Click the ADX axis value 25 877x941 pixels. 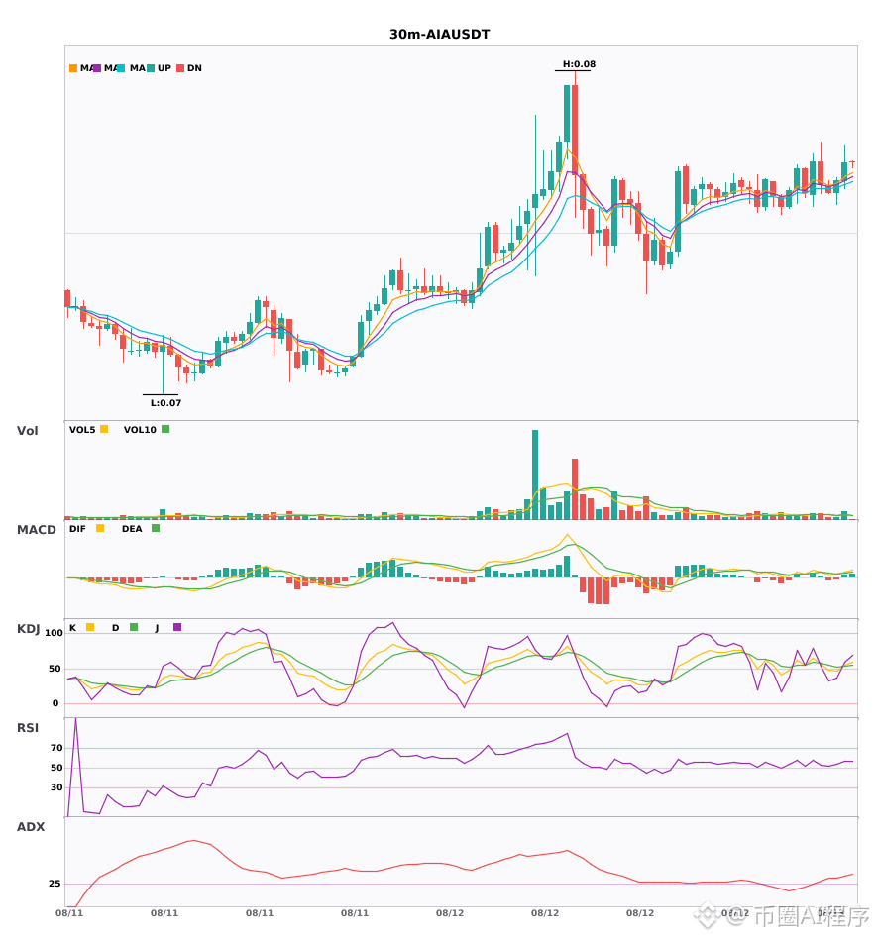(x=55, y=884)
